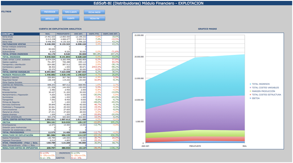293x163 pixels.
Task: Select the EBITDA row in table
Action: [60, 122]
